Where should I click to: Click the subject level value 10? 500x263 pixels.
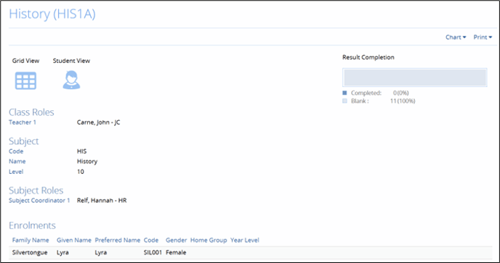(x=81, y=172)
